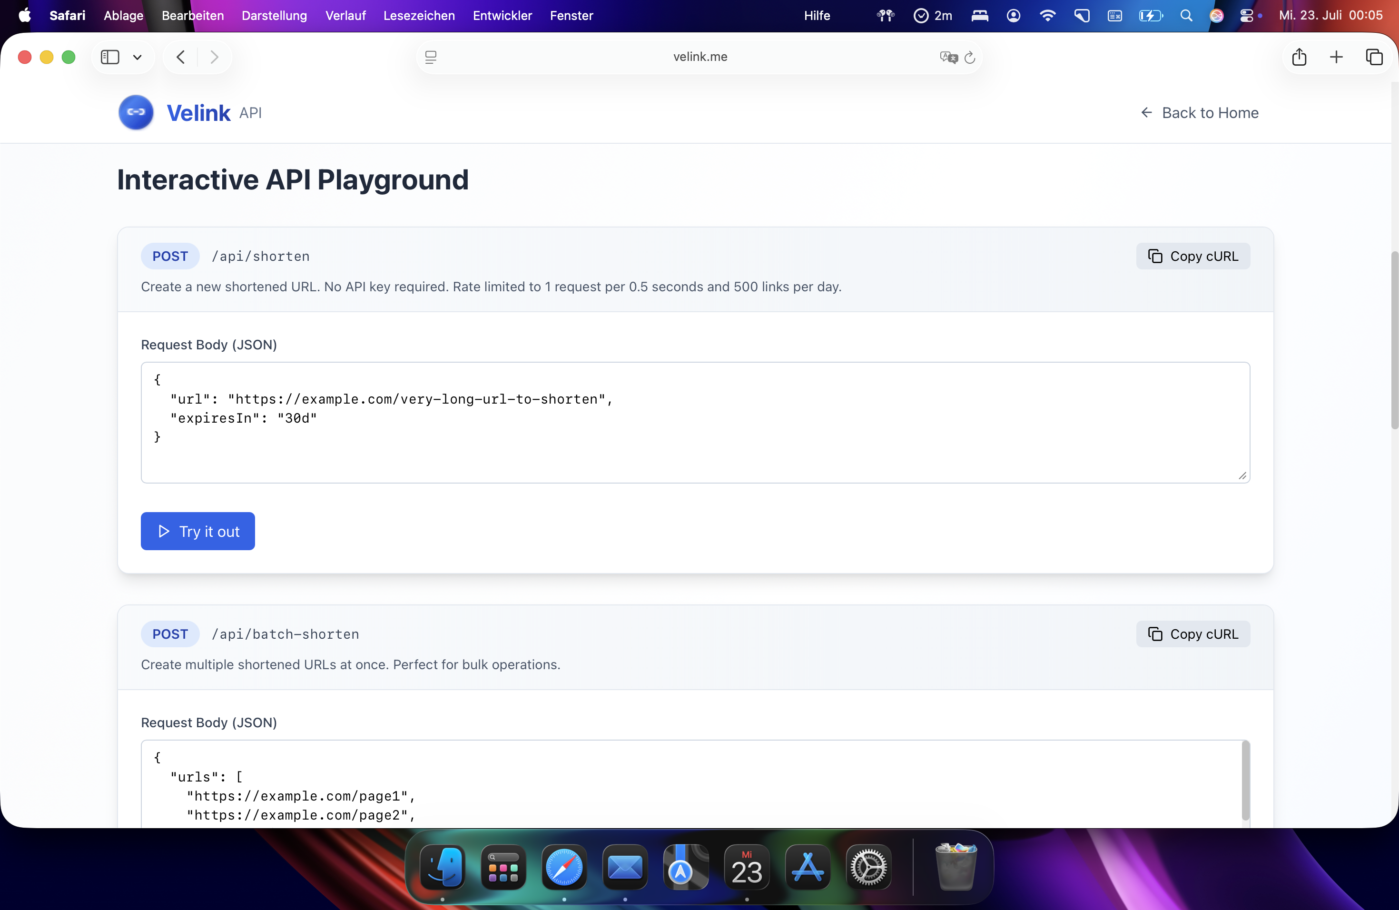The width and height of the screenshot is (1399, 910).
Task: Open the Wi-Fi status menu
Action: click(1047, 16)
